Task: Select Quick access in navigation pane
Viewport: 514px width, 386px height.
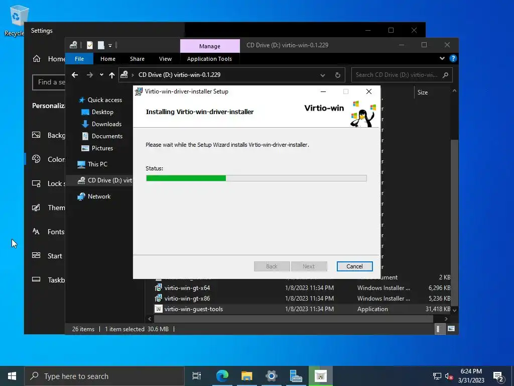Action: point(100,100)
